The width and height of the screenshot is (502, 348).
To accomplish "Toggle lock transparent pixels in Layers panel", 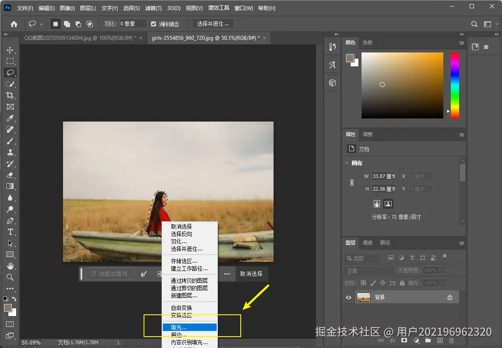I will click(363, 283).
